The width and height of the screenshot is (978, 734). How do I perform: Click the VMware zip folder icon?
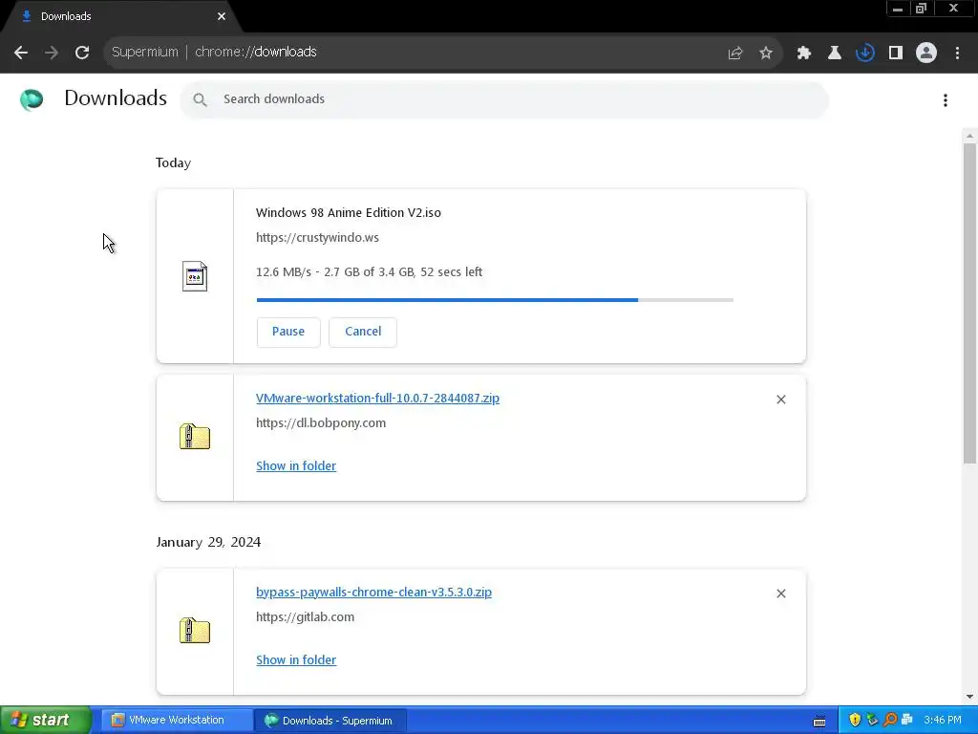(x=195, y=436)
